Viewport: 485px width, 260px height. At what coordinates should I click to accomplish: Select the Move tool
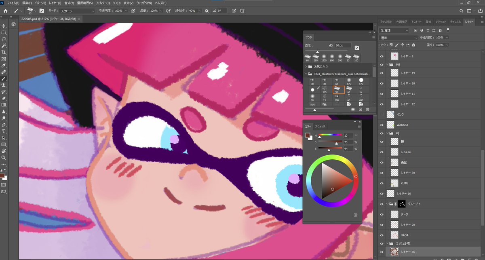tap(4, 26)
